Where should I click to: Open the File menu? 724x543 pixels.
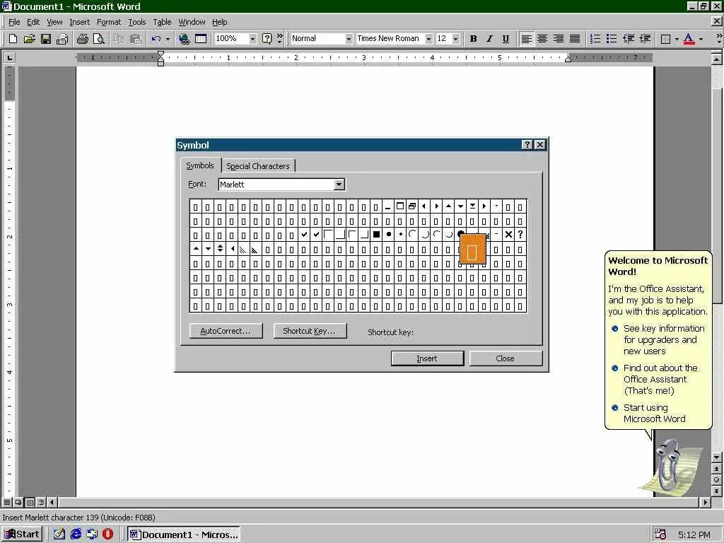tap(14, 22)
